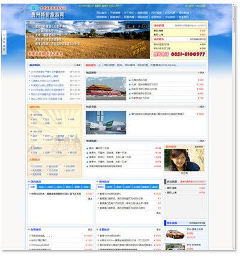Open the last link in the top menu's second row
This screenshot has width=240, height=257.
click(x=184, y=17)
